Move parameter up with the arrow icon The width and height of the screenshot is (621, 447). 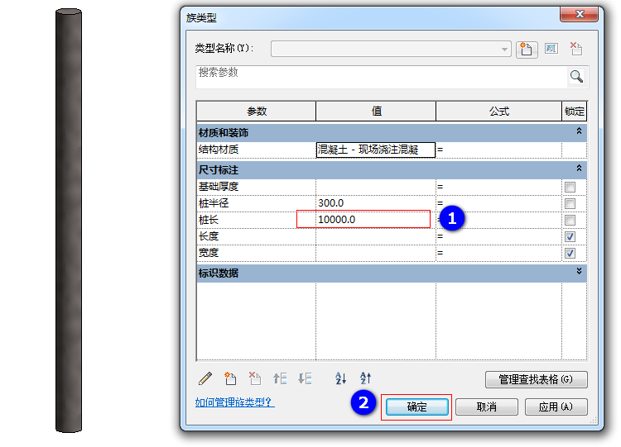tap(280, 378)
